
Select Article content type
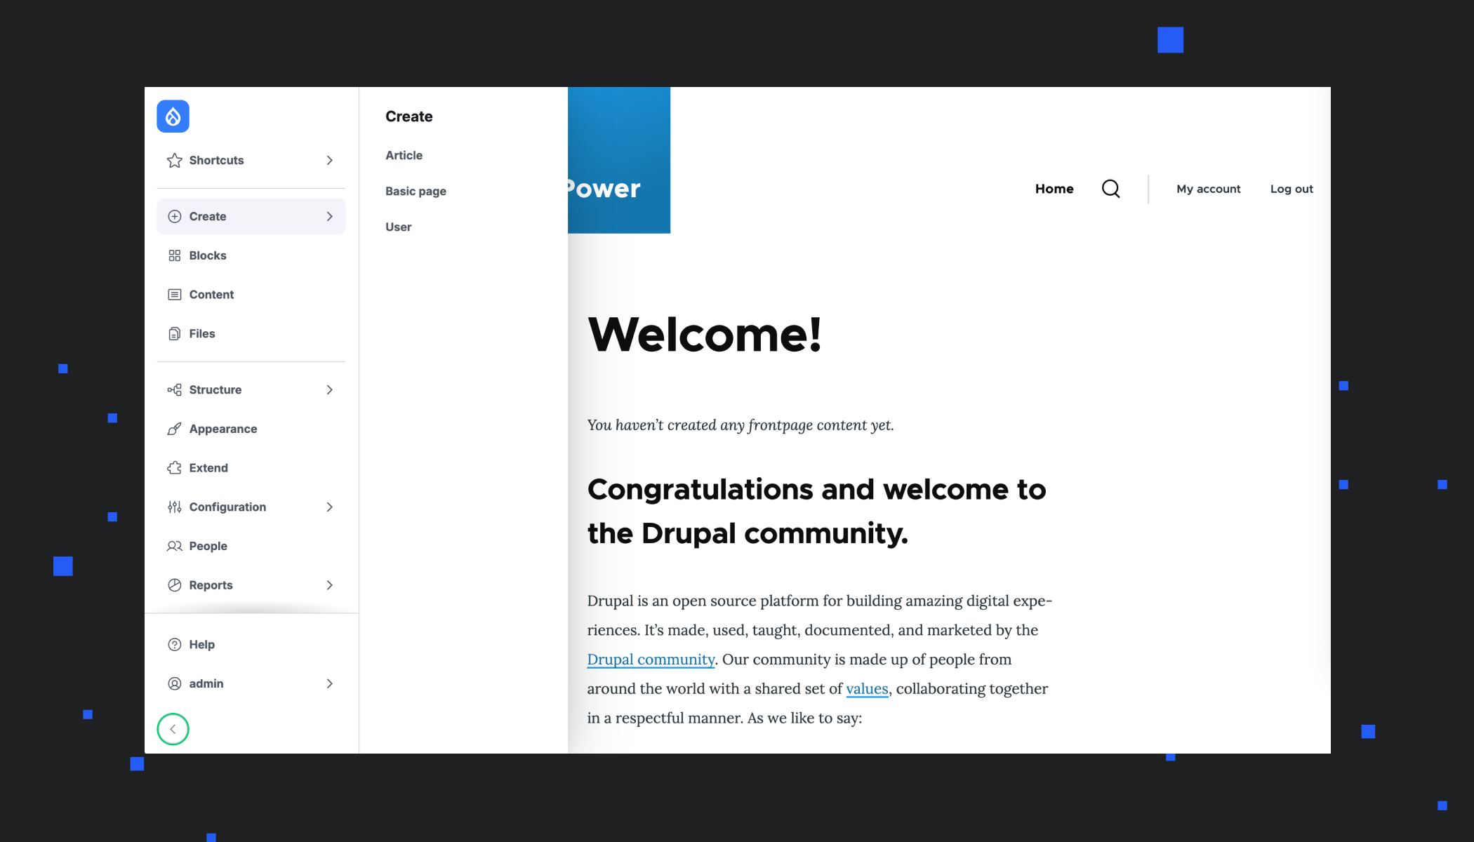(403, 155)
